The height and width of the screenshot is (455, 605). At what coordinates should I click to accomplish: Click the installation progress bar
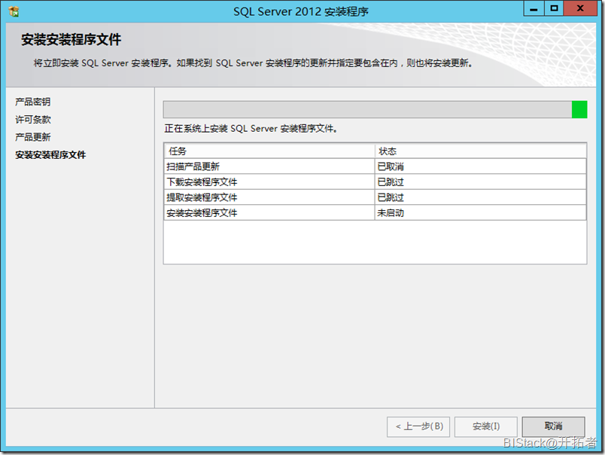click(375, 109)
